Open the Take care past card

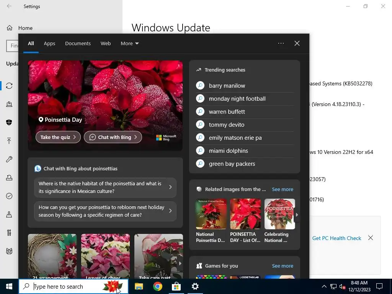158,256
